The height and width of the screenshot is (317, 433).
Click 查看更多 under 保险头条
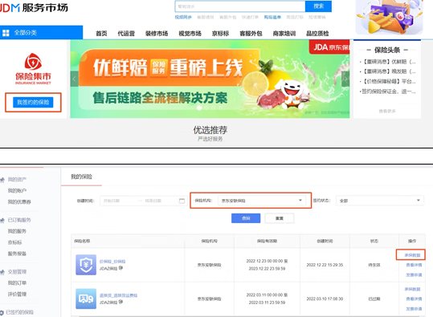coord(387,112)
